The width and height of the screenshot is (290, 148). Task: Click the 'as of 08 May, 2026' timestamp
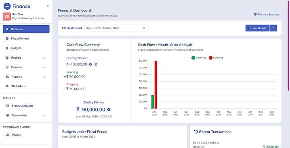click(94, 117)
